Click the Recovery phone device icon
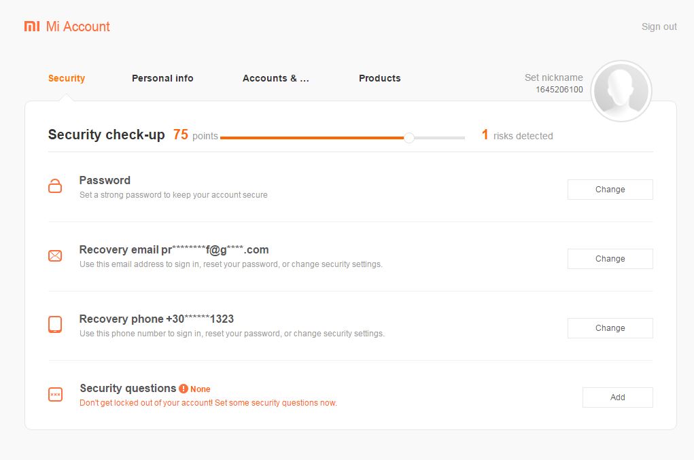 (x=55, y=325)
